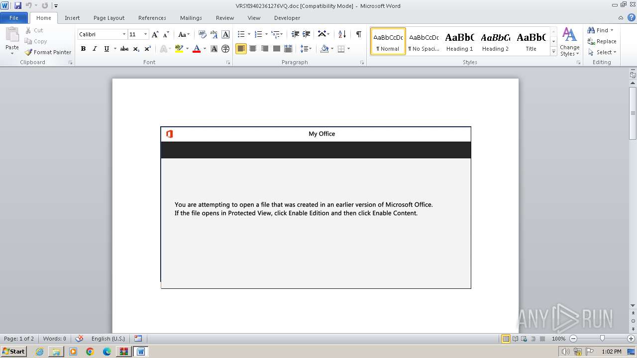The image size is (637, 358).
Task: Click Save icon in Quick Access Toolbar
Action: tap(18, 5)
